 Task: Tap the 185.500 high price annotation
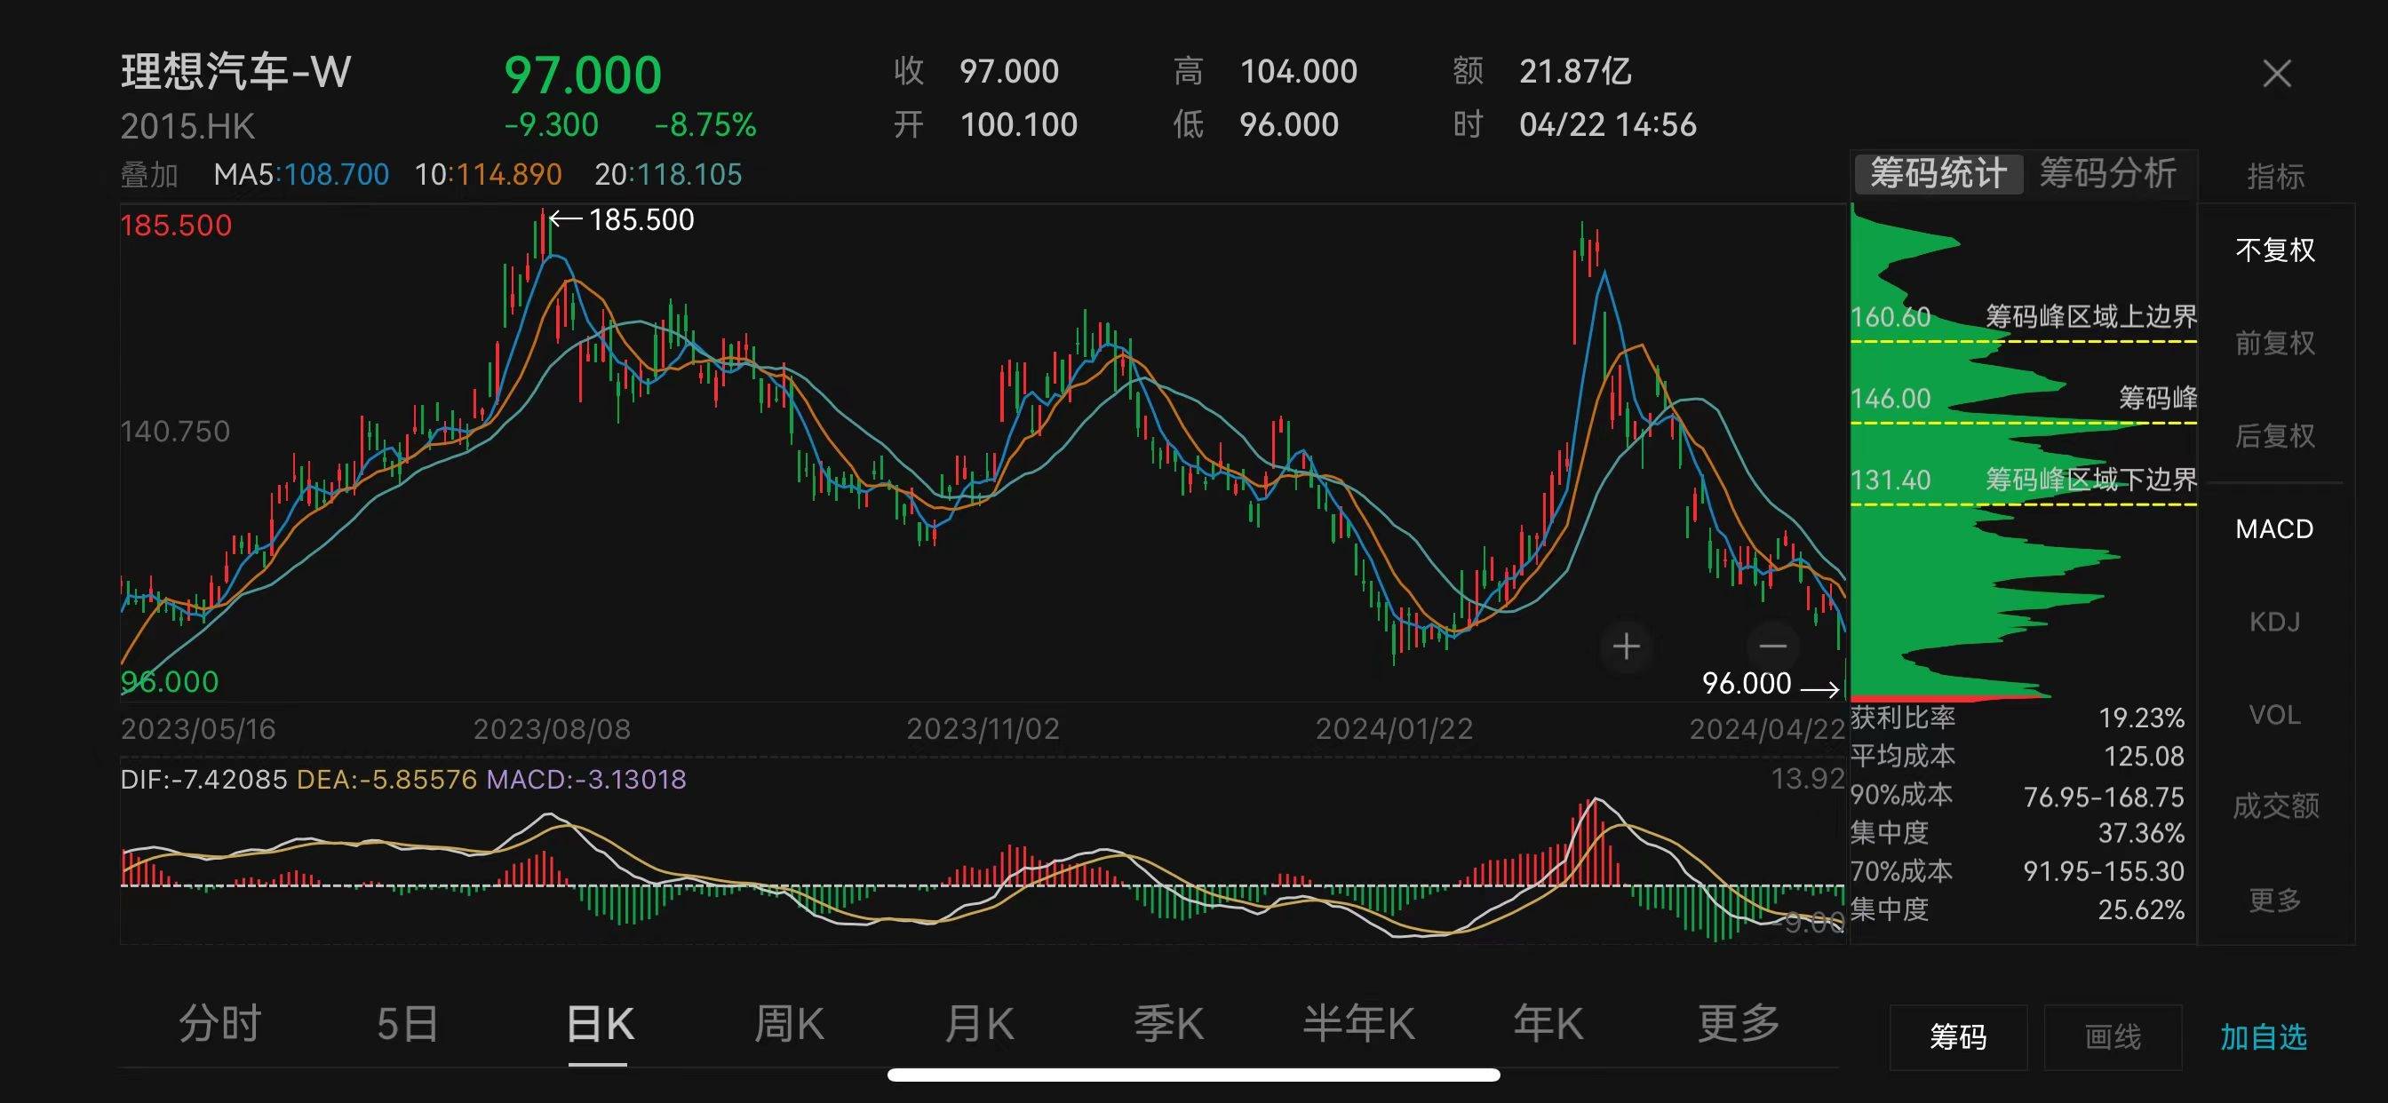[622, 219]
